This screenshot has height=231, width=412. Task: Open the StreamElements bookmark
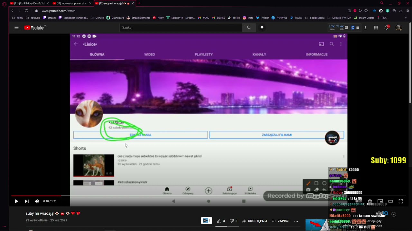pyautogui.click(x=138, y=18)
